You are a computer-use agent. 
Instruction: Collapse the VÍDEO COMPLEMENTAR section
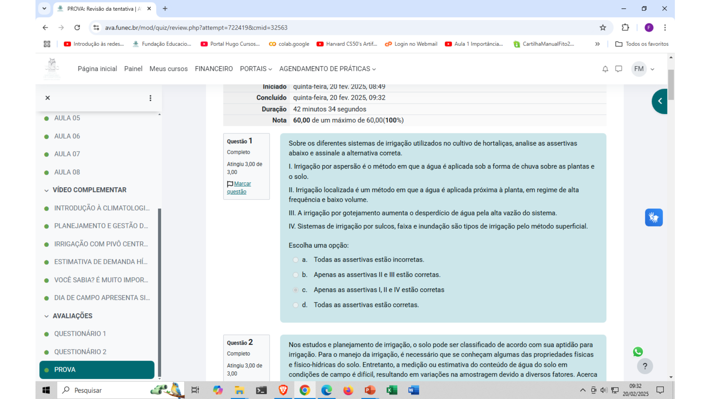(47, 190)
